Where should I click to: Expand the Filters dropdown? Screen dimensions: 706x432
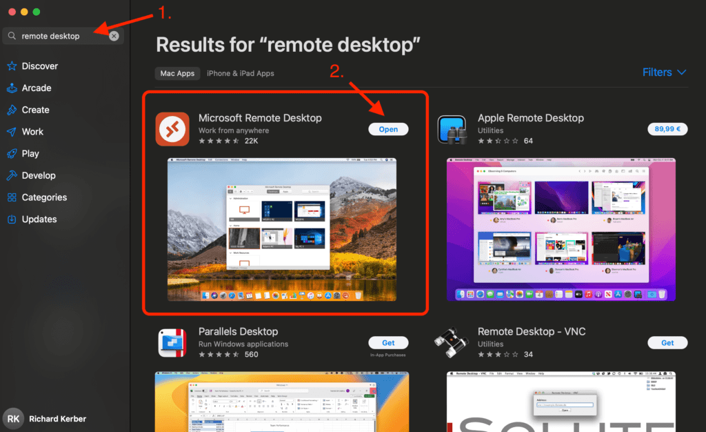pyautogui.click(x=664, y=72)
